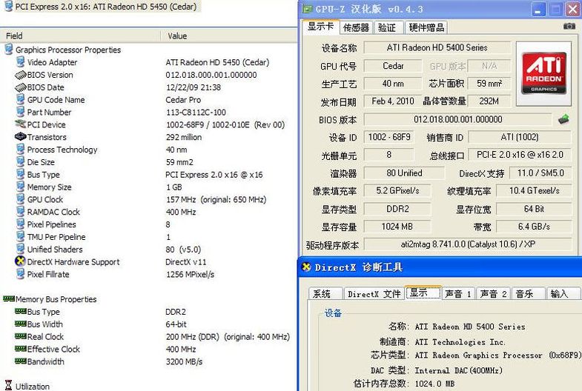
Task: Click the Utilization hourglass icon
Action: tap(8, 385)
